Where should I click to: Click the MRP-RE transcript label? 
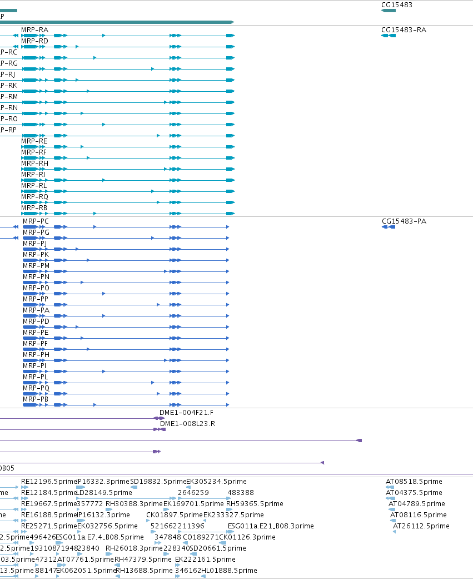(34, 141)
